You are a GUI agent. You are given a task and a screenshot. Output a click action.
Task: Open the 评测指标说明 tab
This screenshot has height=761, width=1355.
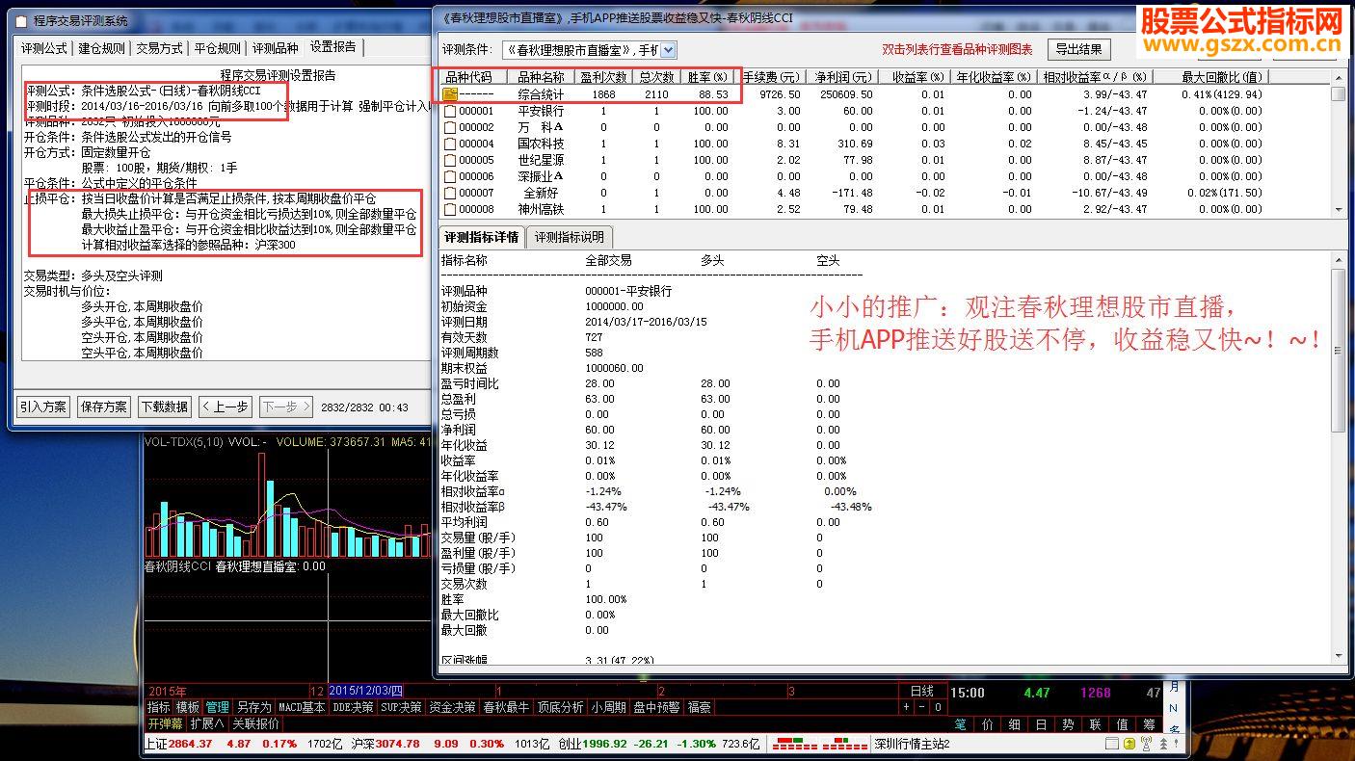pos(569,237)
